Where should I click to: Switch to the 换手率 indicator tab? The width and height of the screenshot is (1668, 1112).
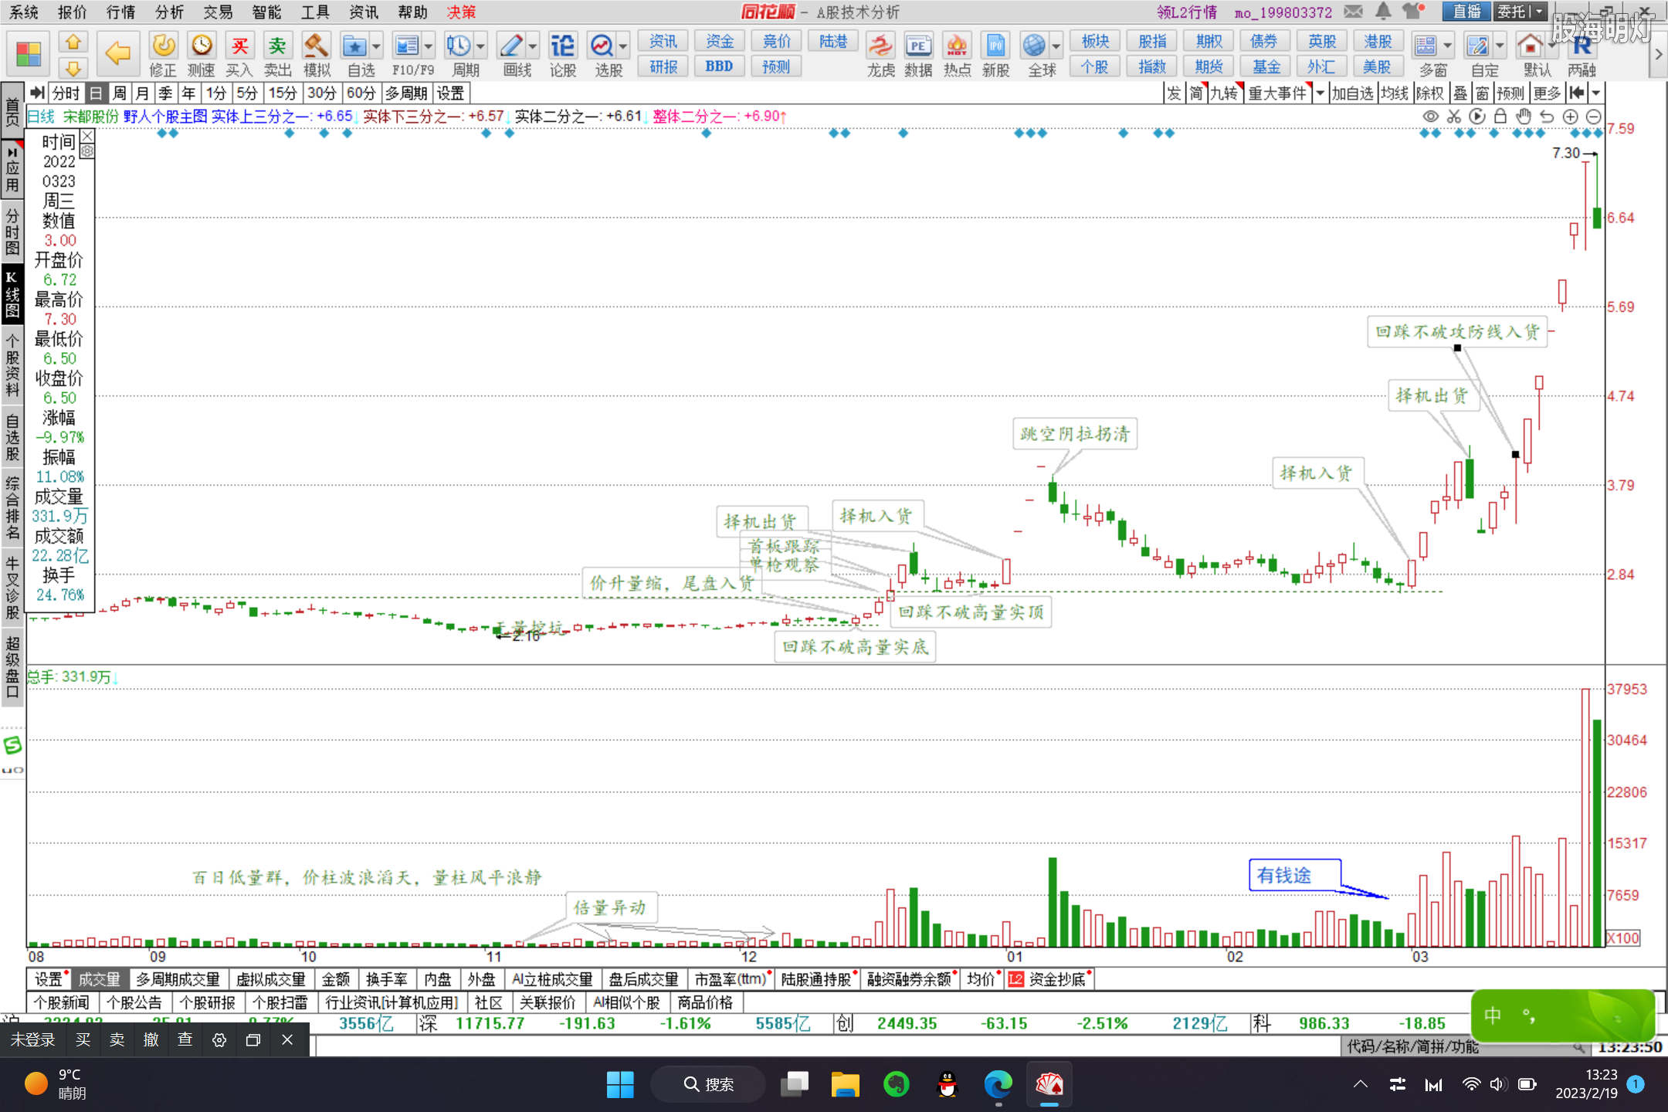click(x=386, y=979)
